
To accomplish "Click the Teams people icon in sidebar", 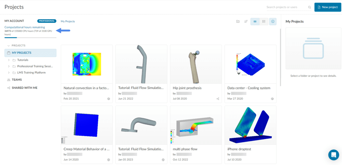I will 9,80.
